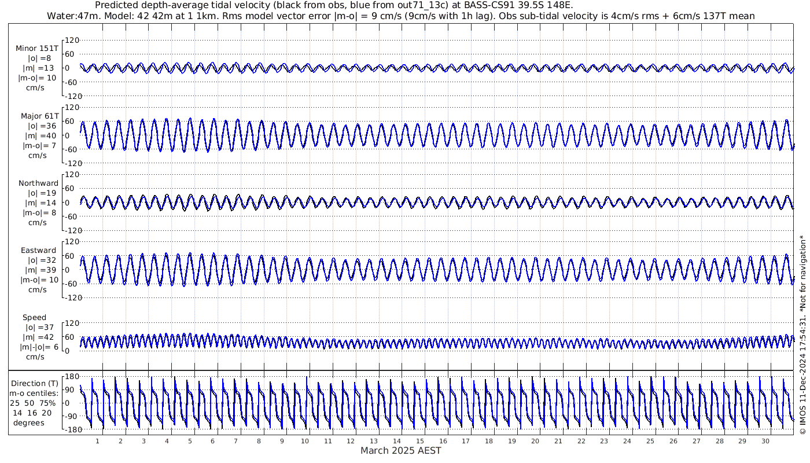Select the 'Eastward' panel label
The image size is (810, 463).
point(39,251)
